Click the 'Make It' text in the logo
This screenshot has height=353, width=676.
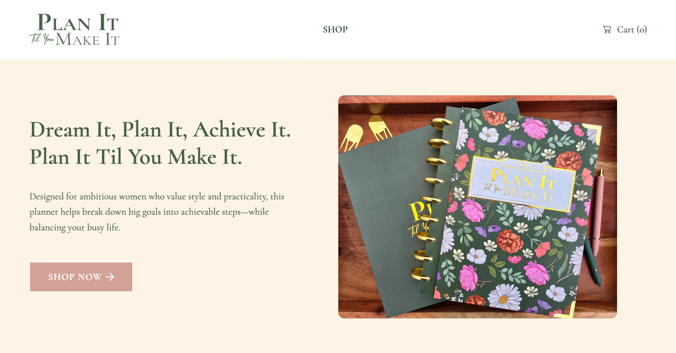tap(88, 39)
